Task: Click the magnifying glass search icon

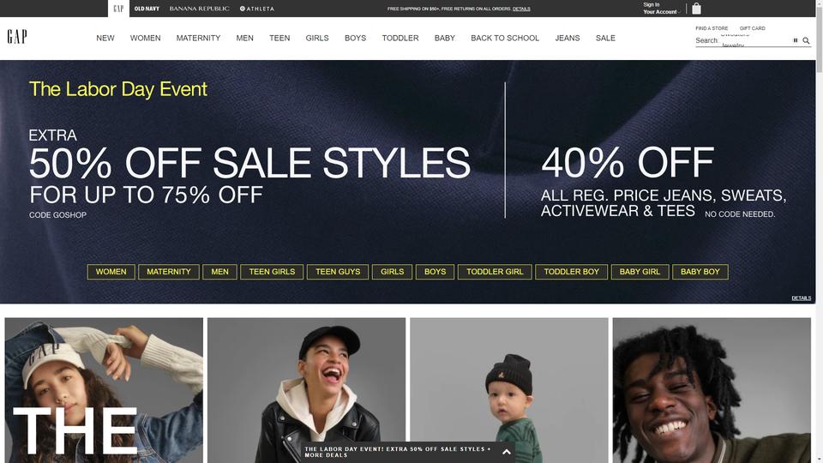Action: point(806,40)
